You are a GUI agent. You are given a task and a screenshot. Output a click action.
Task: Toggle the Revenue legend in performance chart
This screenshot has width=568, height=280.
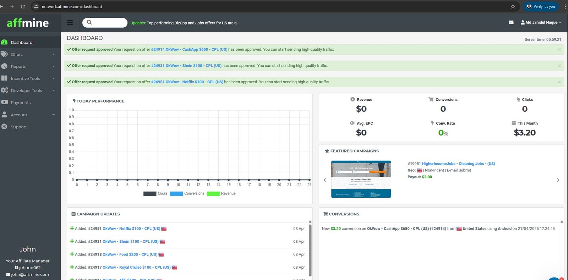click(x=221, y=193)
